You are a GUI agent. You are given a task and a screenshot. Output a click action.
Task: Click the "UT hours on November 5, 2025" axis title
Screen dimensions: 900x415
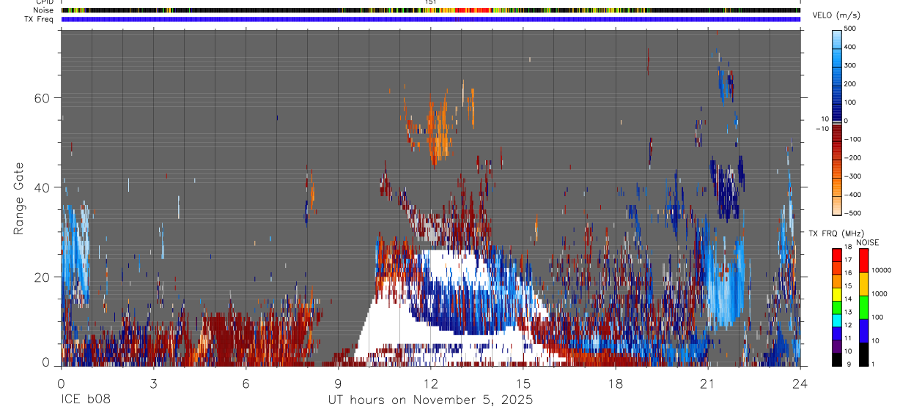point(430,400)
